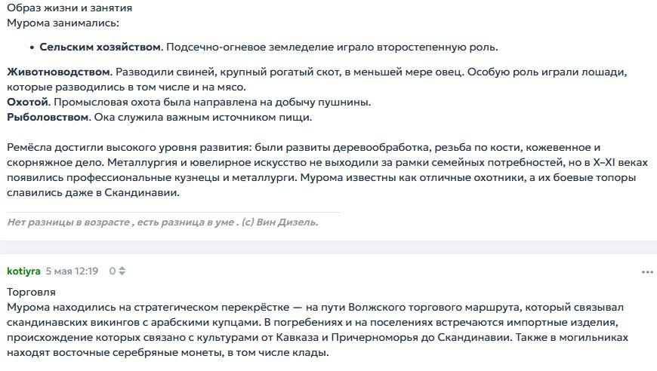This screenshot has width=657, height=371.
Task: Click the line Мурома занимались:
Action: tap(63, 23)
